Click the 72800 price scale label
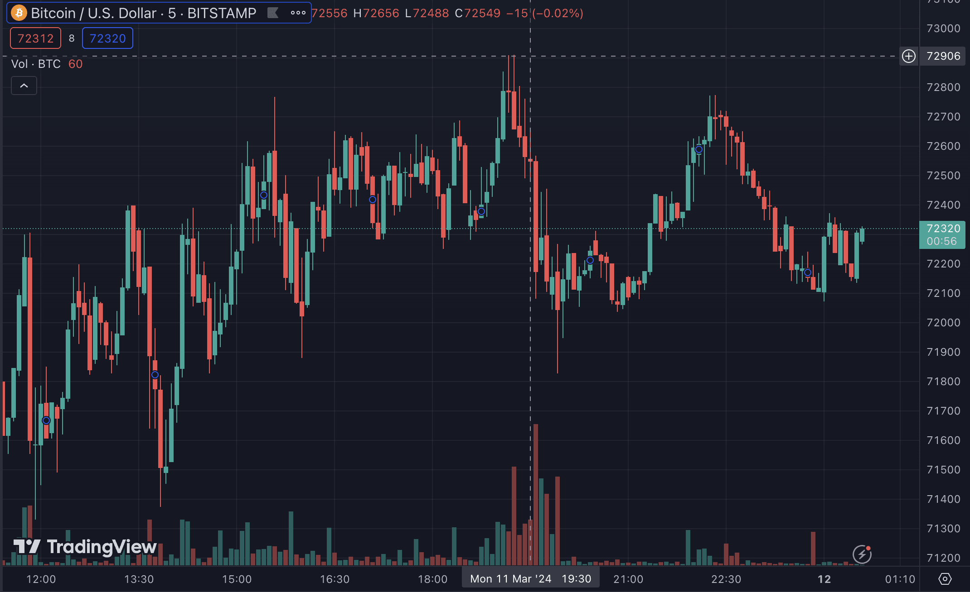Screen dimensions: 970x592 pyautogui.click(x=943, y=87)
